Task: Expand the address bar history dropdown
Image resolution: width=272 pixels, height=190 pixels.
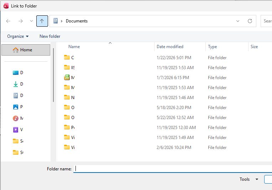Action: (x=238, y=21)
